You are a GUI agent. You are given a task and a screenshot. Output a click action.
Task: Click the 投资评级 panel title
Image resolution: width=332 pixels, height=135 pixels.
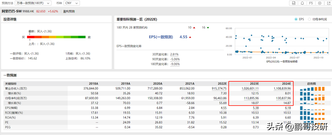point(10,19)
